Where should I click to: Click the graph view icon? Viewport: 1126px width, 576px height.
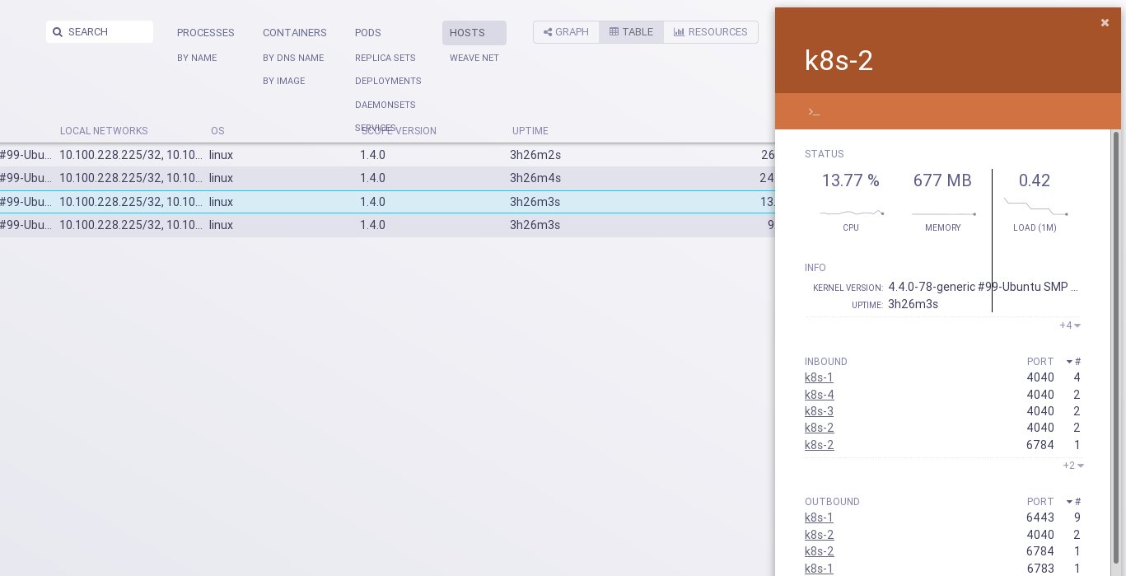[x=548, y=32]
